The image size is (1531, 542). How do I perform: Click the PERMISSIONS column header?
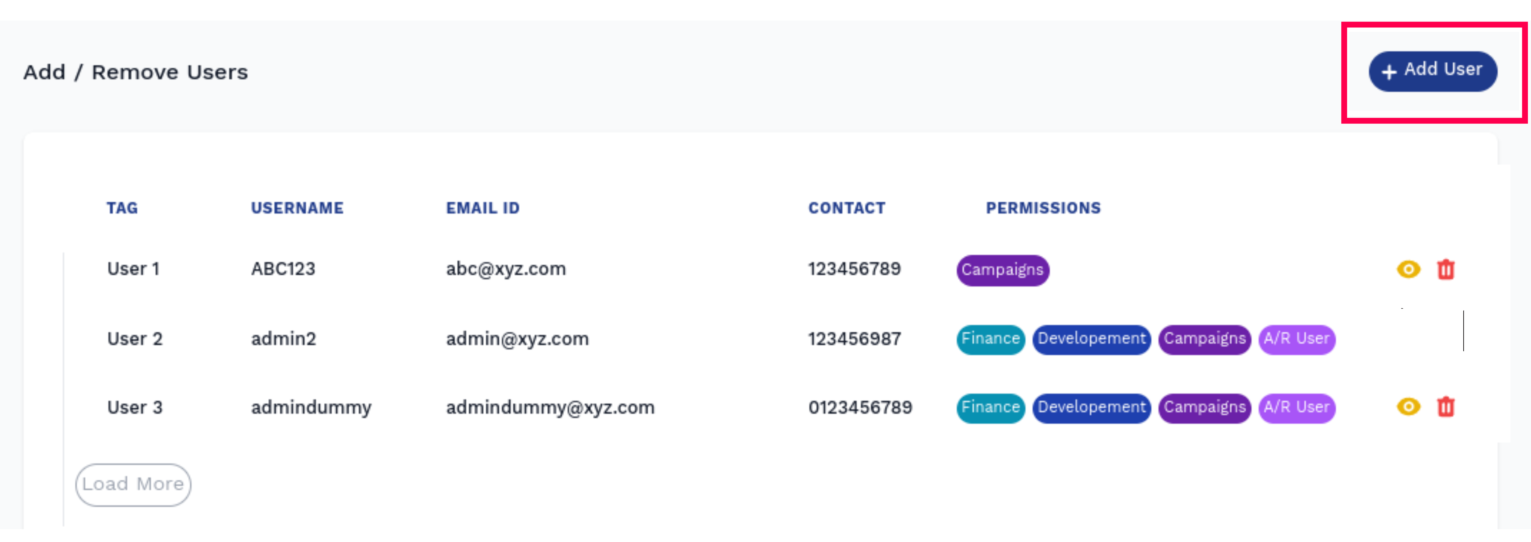[x=1043, y=208]
